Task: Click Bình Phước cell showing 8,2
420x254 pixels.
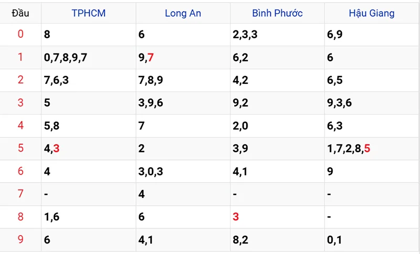Action: click(240, 239)
